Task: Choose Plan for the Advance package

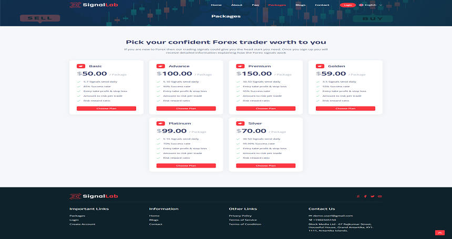Action: point(186,109)
